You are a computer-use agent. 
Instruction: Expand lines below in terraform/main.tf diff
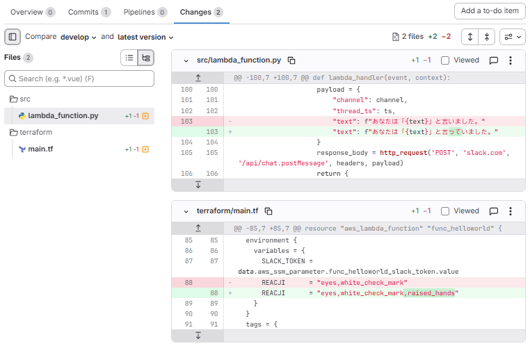coord(198,336)
